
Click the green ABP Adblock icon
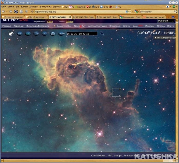click(174, 7)
